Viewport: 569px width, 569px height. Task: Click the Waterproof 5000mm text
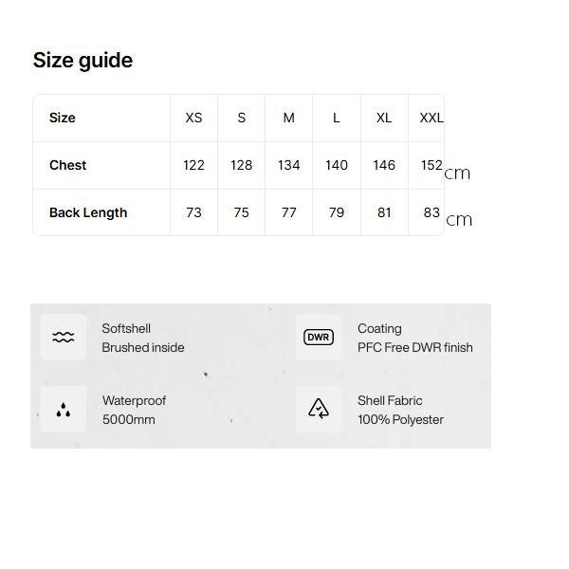tap(134, 410)
